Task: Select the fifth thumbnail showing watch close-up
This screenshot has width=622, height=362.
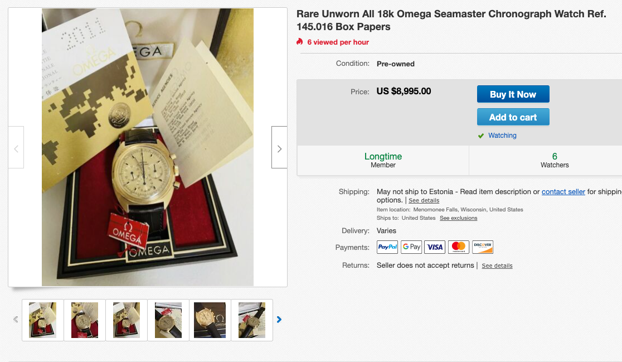Action: click(x=210, y=320)
